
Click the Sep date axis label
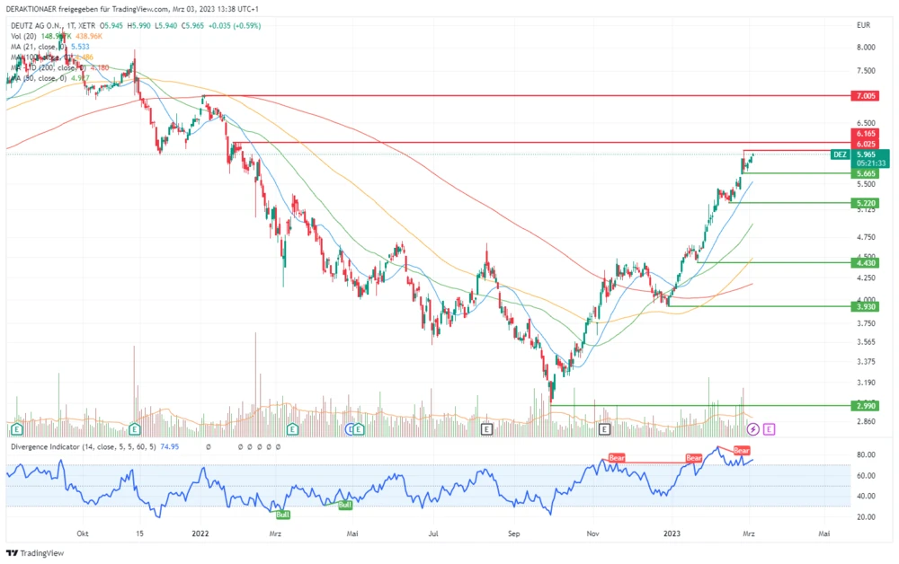(513, 533)
